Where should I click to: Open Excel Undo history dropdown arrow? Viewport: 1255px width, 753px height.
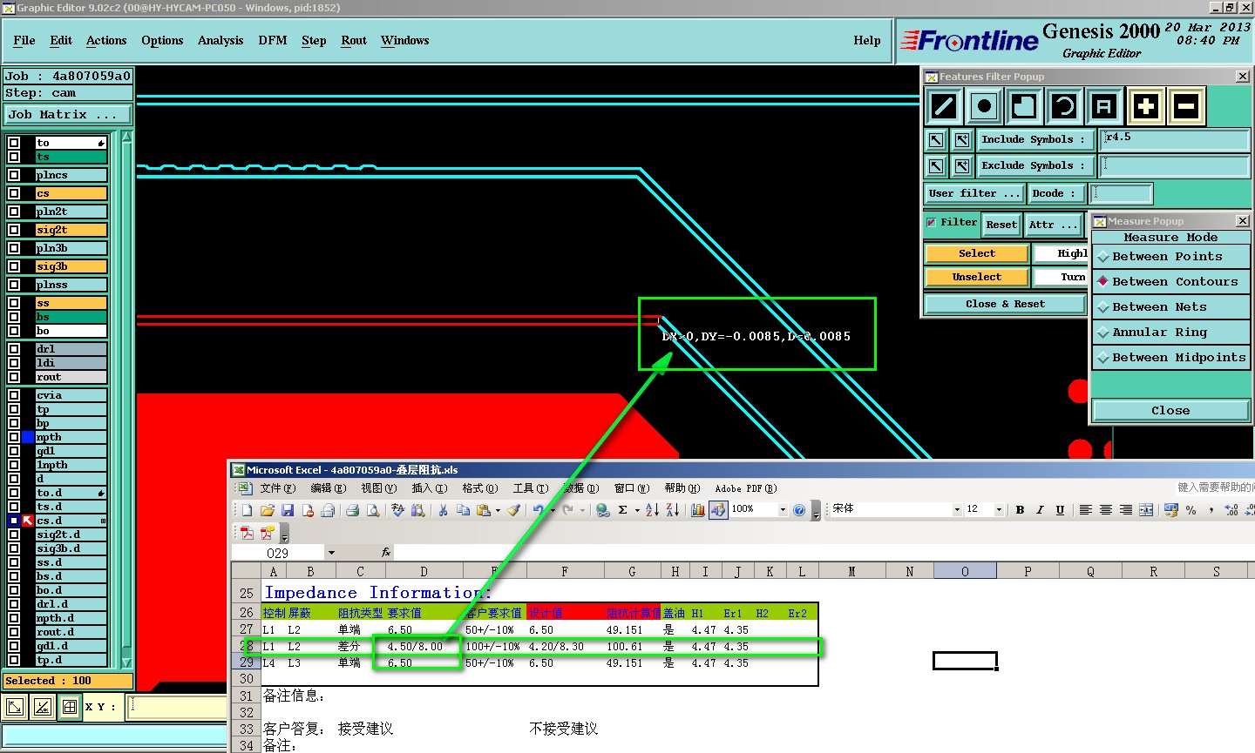point(553,511)
